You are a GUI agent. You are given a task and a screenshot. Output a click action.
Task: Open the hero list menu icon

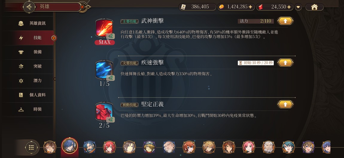tap(31, 148)
